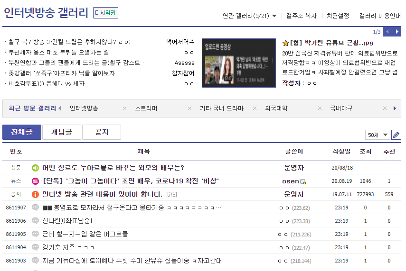Open post 비호감투표))) 유혜디 vs 세자
Image resolution: width=406 pixels, height=271 pixels.
click(47, 84)
